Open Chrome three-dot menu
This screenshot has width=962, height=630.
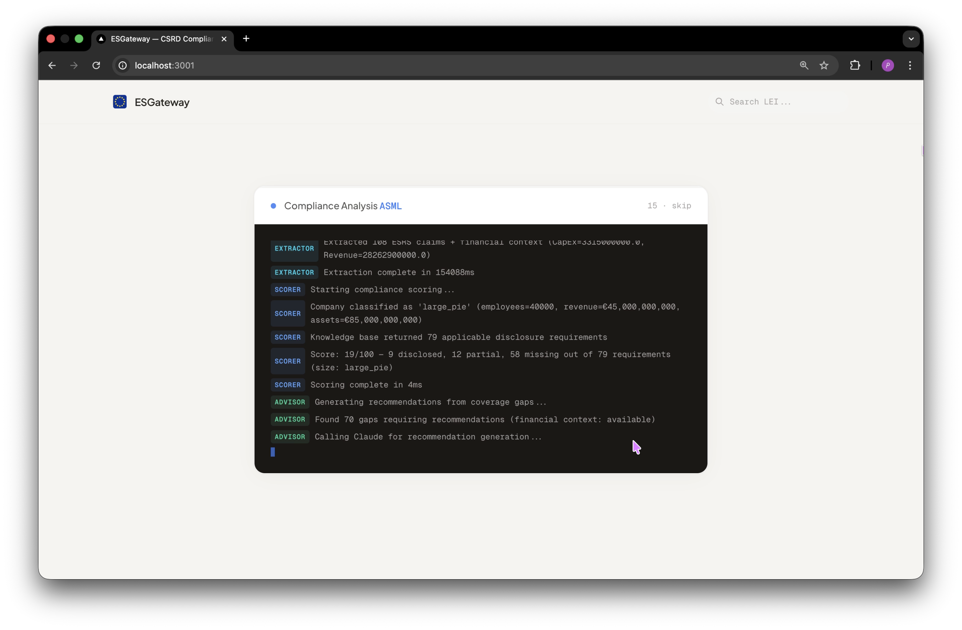[910, 66]
